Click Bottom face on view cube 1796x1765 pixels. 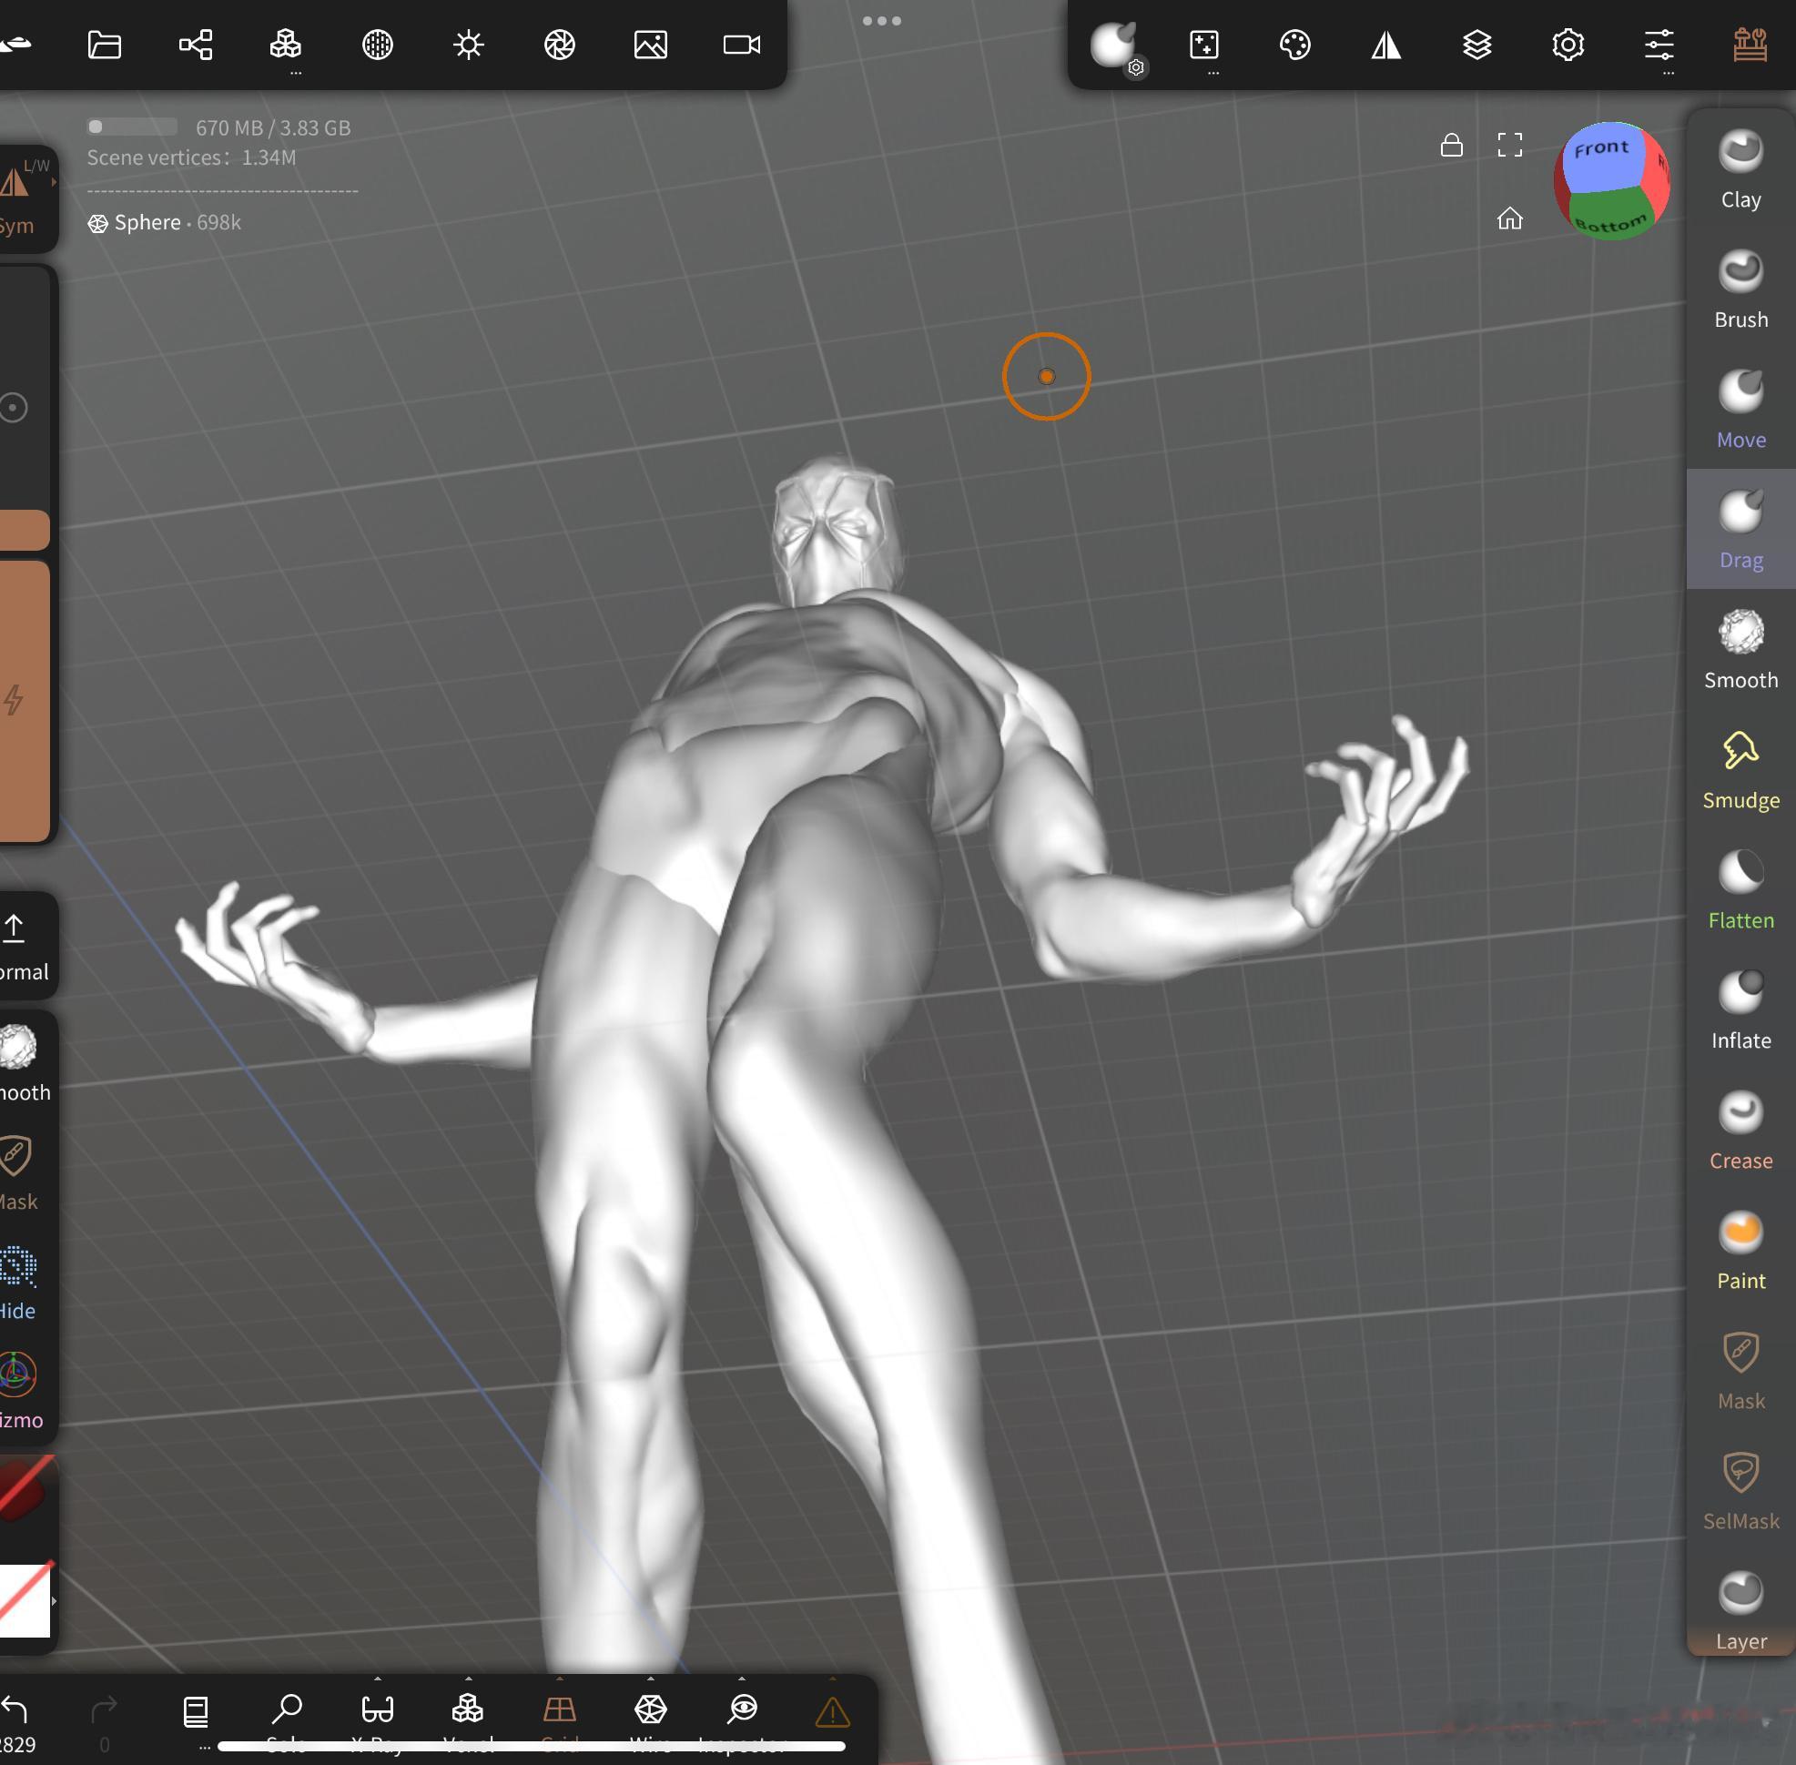[1610, 218]
